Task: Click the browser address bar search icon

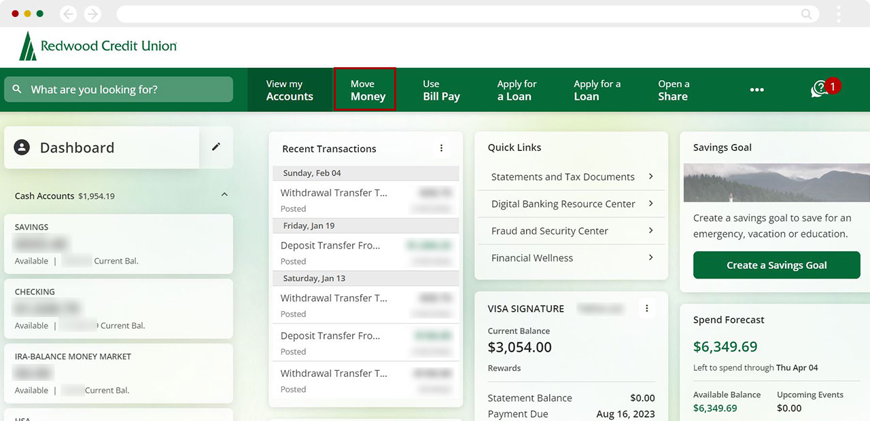Action: coord(807,14)
